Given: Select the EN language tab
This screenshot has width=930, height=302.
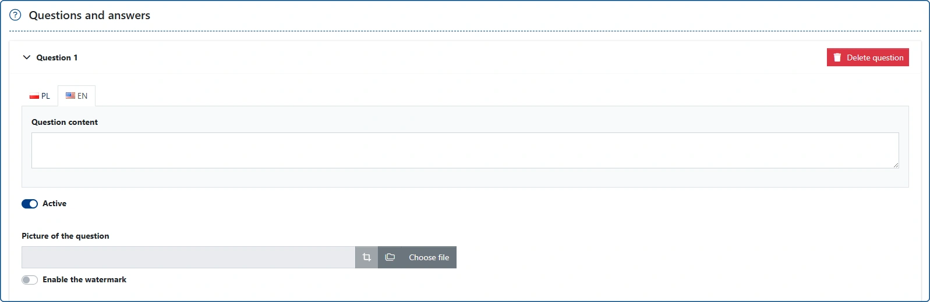Looking at the screenshot, I should tap(76, 96).
